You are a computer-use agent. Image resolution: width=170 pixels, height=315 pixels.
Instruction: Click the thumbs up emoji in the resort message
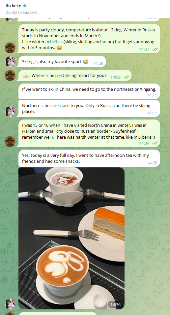[25, 76]
